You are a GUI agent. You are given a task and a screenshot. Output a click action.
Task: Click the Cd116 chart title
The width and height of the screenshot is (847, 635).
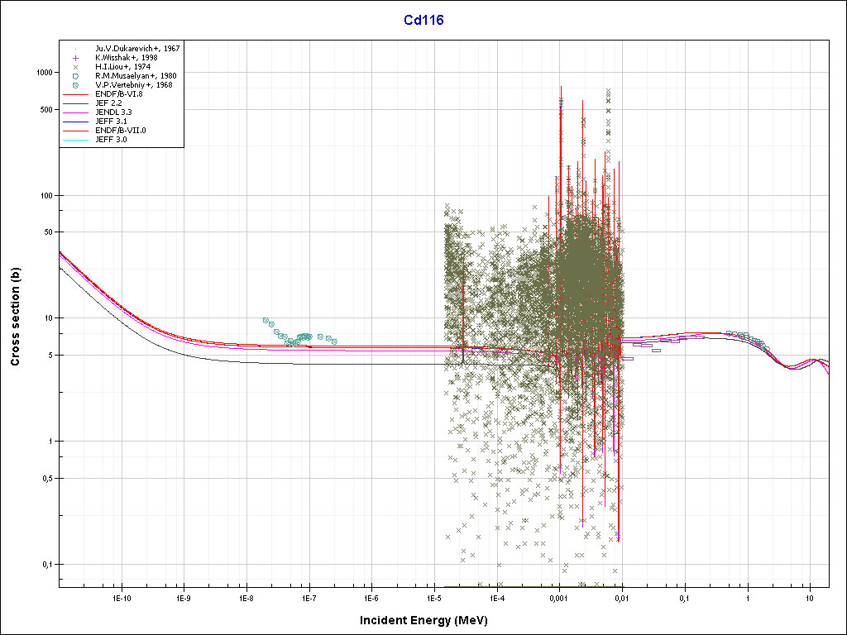pos(423,21)
